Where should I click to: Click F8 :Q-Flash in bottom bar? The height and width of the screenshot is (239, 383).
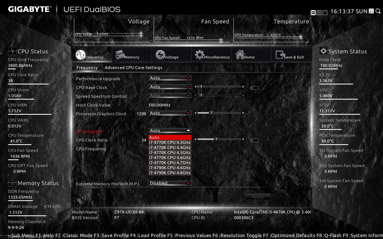pos(329,235)
